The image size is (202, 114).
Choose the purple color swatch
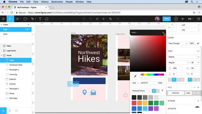click(x=151, y=109)
